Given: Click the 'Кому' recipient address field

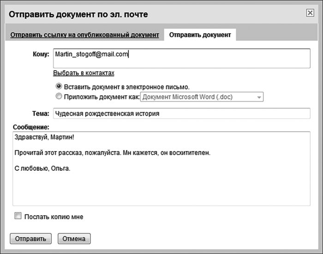Looking at the screenshot, I should tap(181, 58).
